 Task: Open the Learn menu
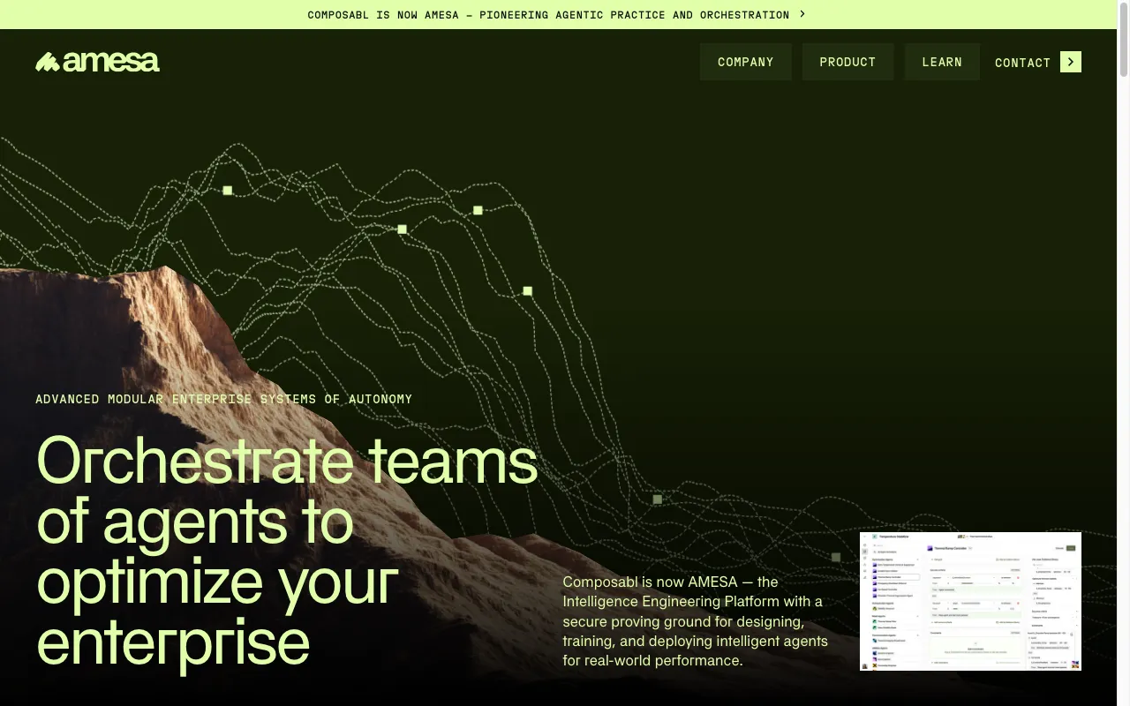point(942,62)
